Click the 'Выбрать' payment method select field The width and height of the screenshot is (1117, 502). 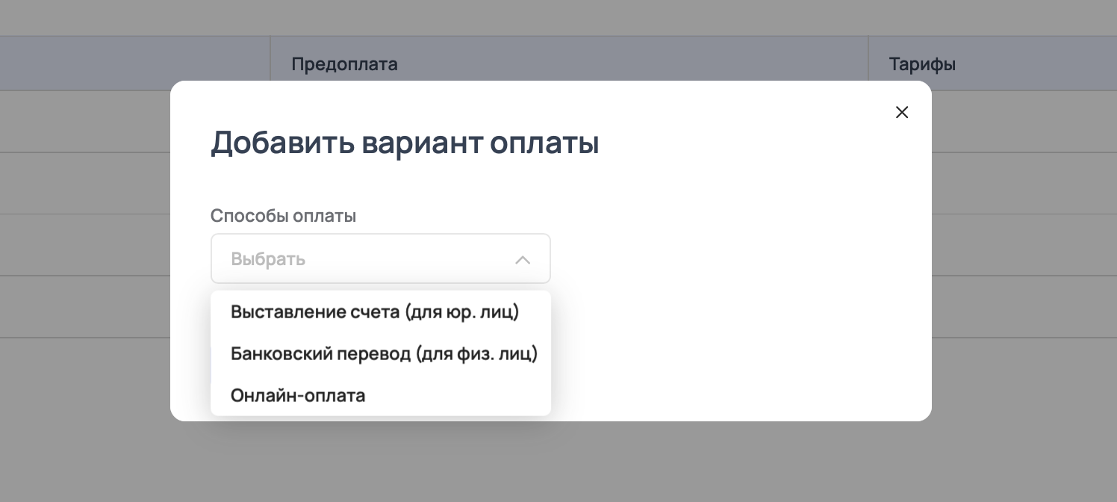pos(358,259)
